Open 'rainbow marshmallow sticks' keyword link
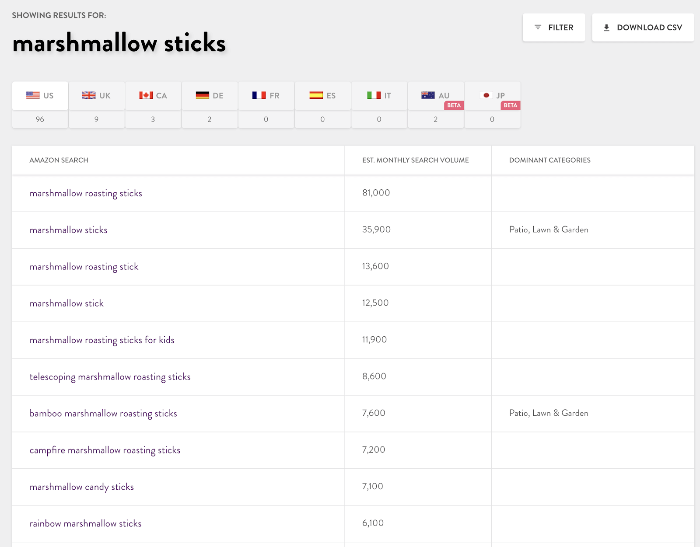This screenshot has height=547, width=700. (85, 524)
